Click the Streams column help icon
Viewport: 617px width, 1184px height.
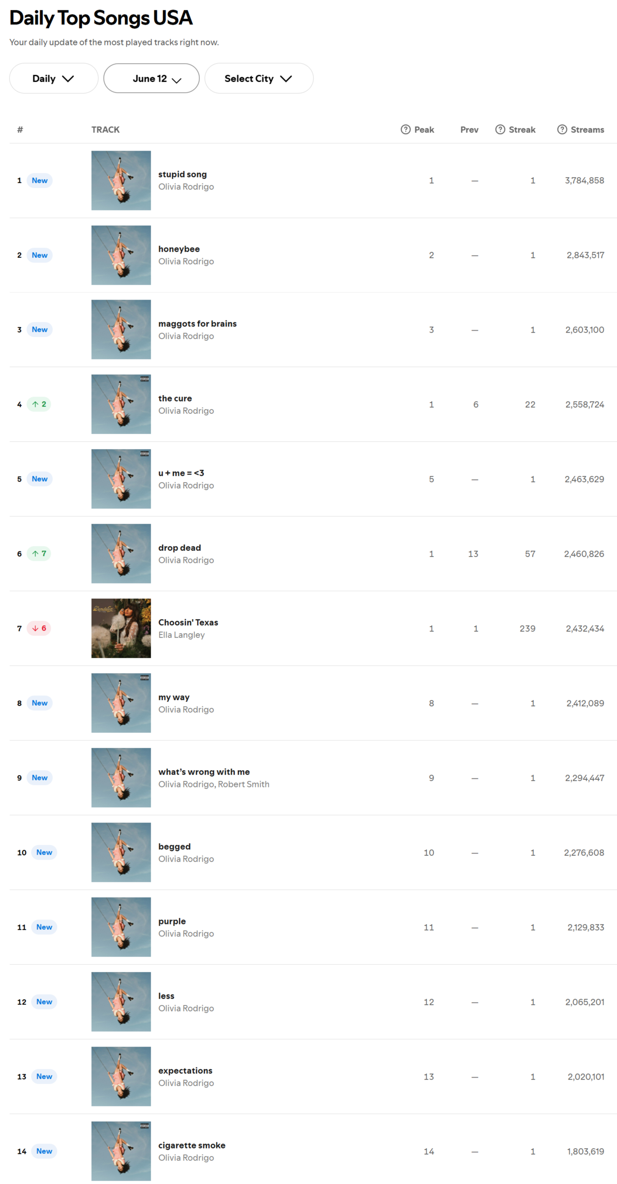pyautogui.click(x=562, y=130)
